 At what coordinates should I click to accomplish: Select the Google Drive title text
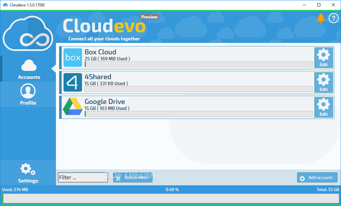point(105,102)
